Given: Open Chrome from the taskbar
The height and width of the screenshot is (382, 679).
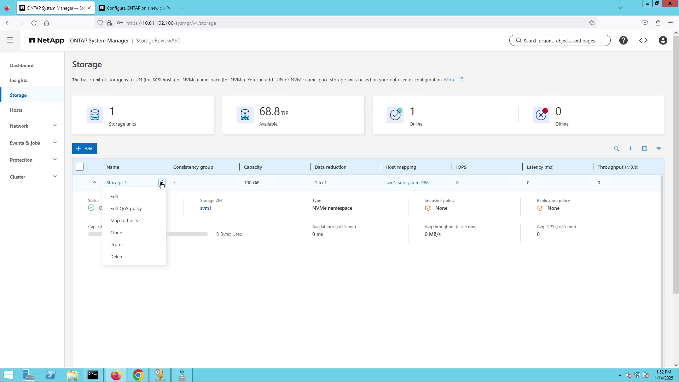Looking at the screenshot, I should click(138, 375).
